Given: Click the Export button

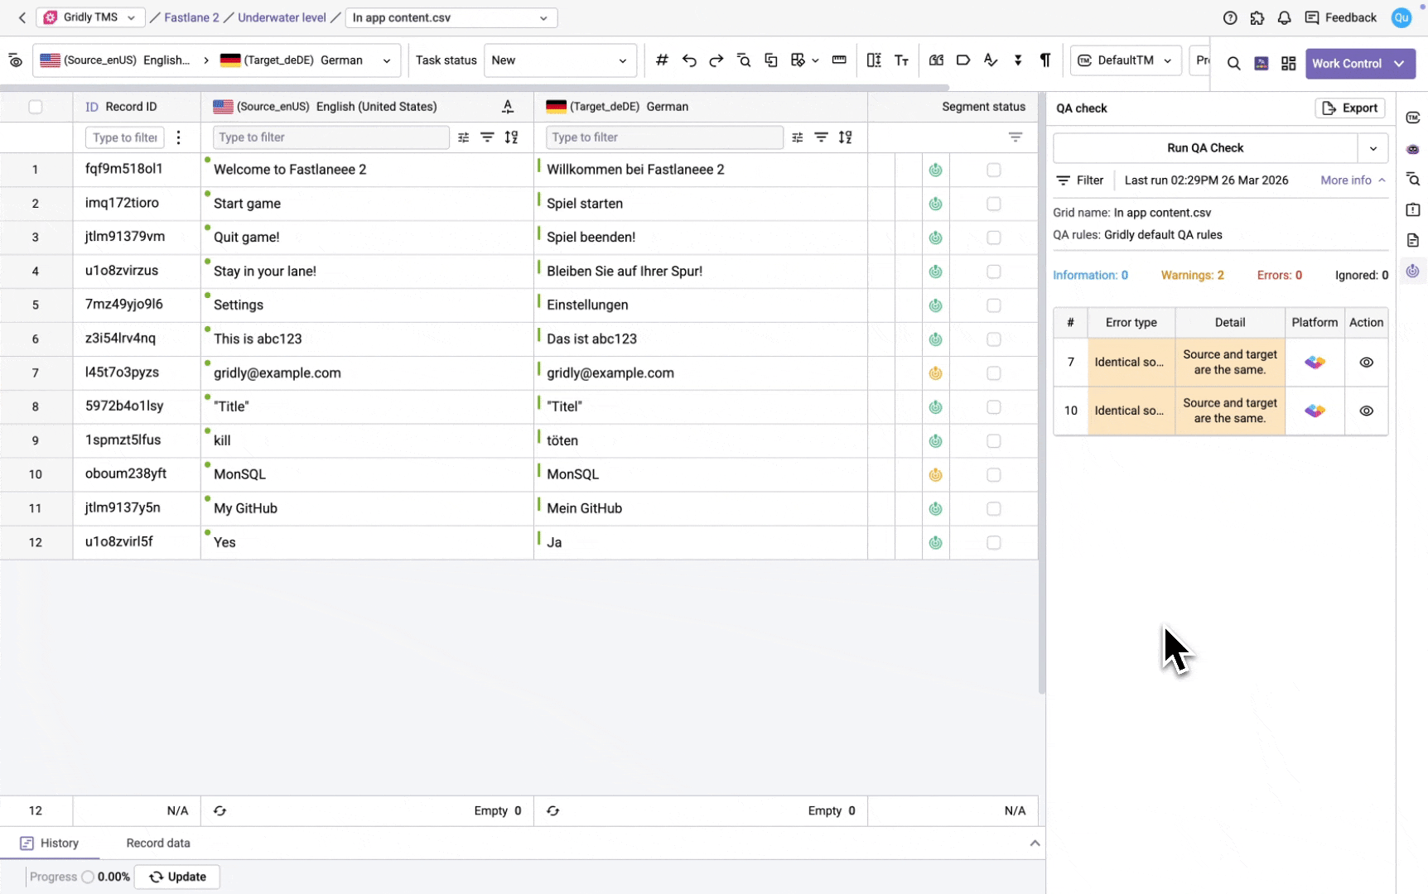Looking at the screenshot, I should [1349, 108].
